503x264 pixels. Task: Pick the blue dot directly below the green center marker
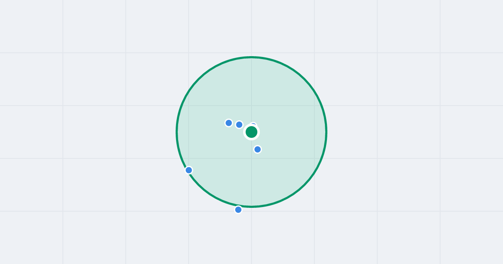pos(257,149)
